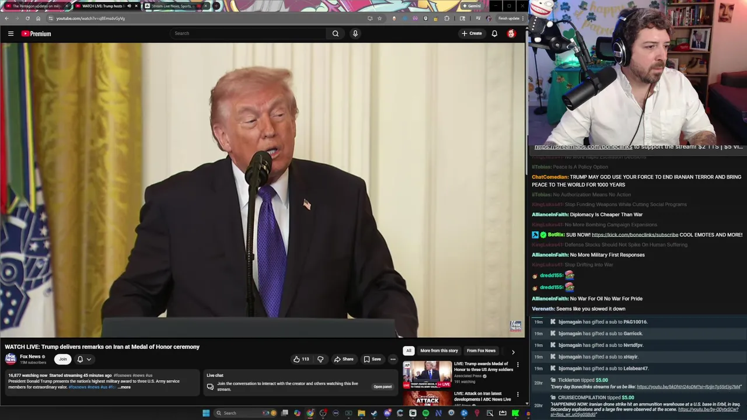
Task: Start voice search with the microphone icon
Action: coord(355,33)
